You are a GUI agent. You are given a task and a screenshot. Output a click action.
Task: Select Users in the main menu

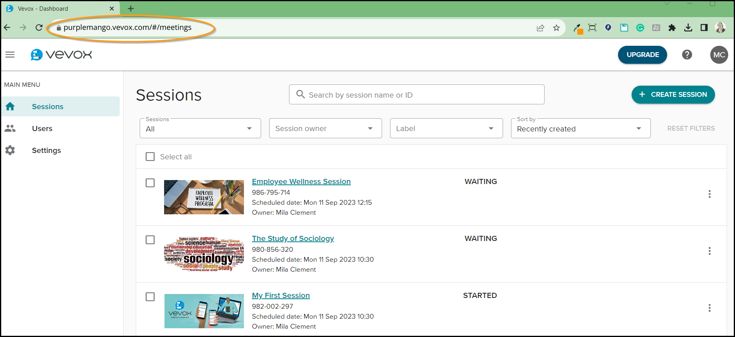[60, 128]
